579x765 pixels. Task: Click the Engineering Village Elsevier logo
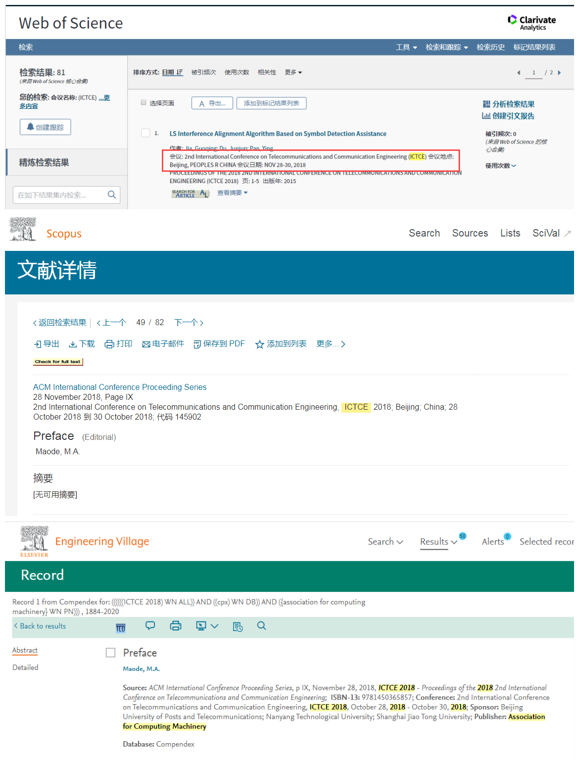(34, 541)
